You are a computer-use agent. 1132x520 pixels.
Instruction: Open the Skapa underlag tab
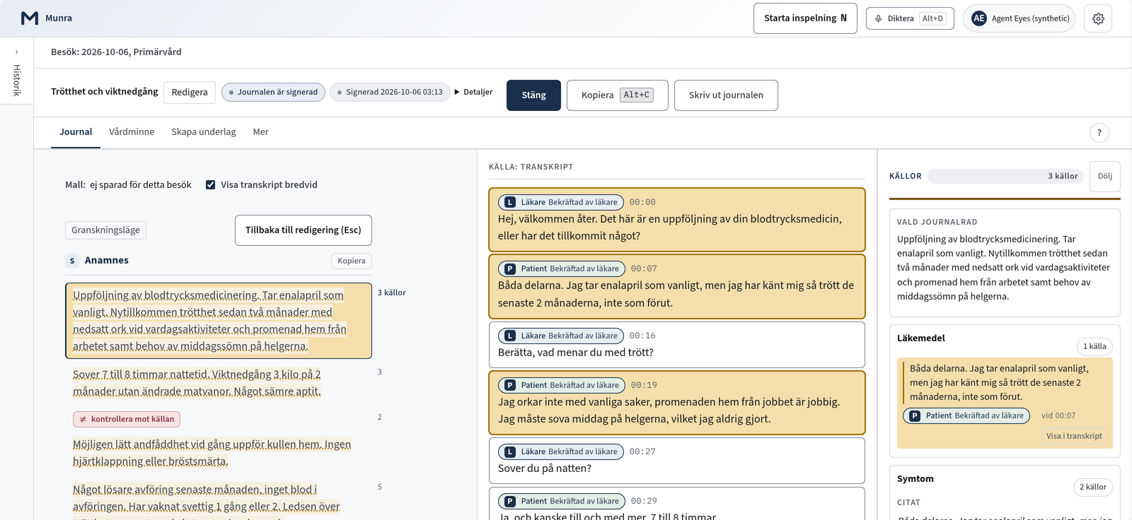204,132
